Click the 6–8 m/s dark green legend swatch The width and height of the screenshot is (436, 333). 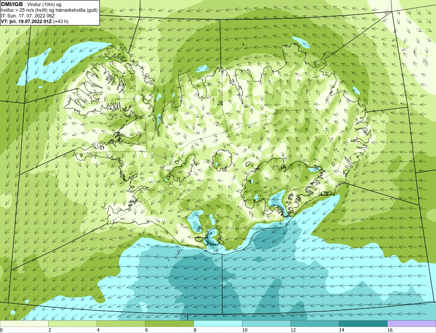tap(169, 323)
